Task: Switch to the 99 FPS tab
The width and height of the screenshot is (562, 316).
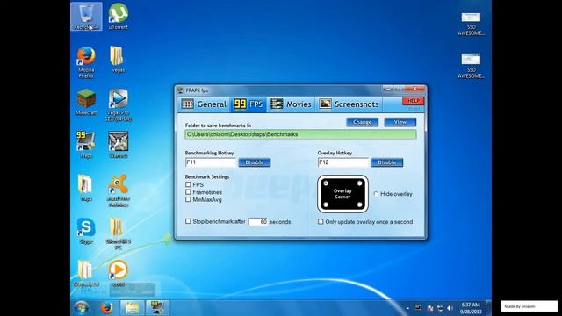Action: tap(249, 104)
